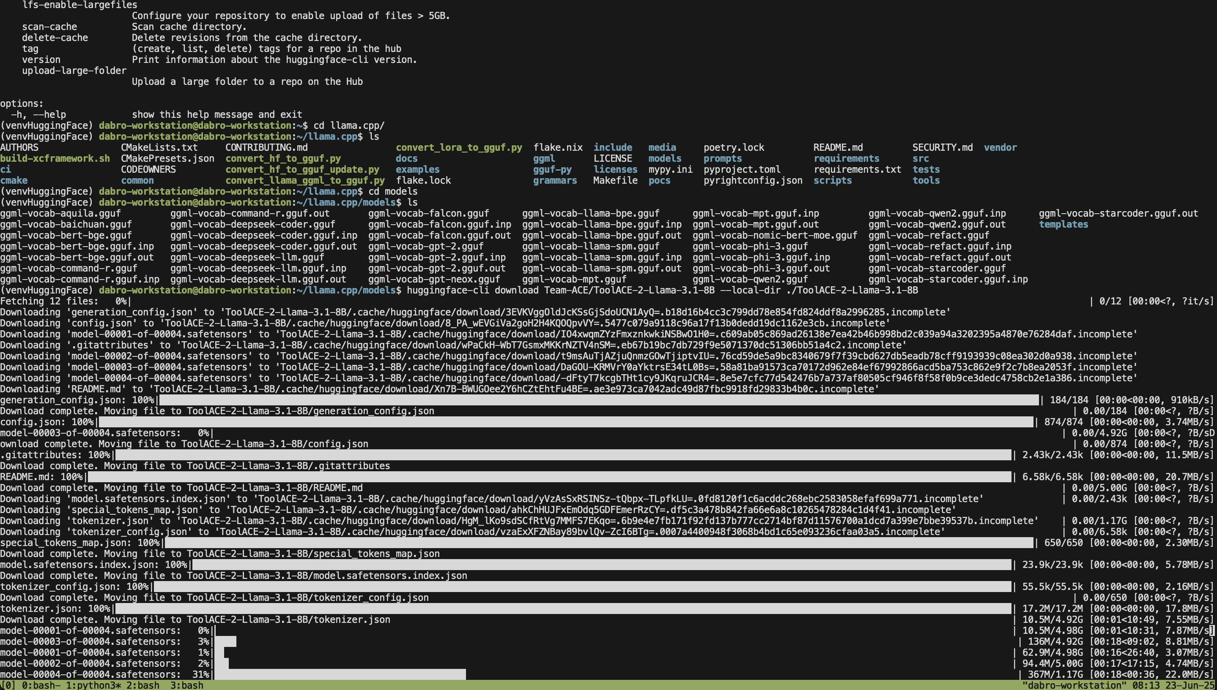The height and width of the screenshot is (690, 1217).
Task: Click ggml-vocab-aquila.gguf in the models listing
Action: [x=60, y=213]
